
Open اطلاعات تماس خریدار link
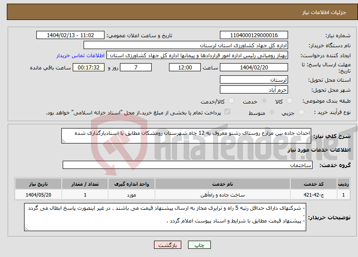[80, 55]
